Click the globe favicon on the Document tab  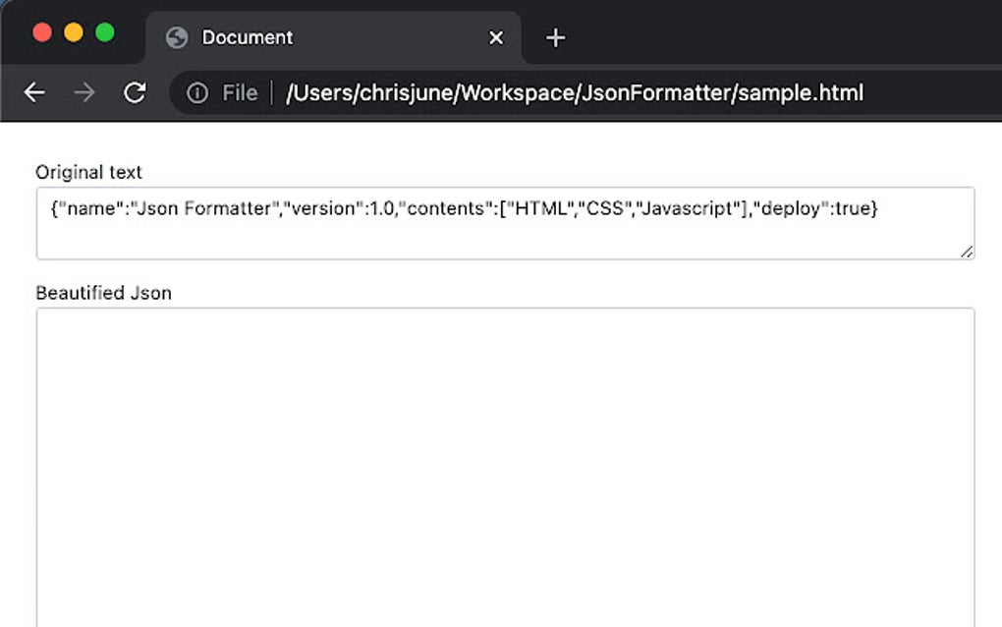click(x=178, y=37)
